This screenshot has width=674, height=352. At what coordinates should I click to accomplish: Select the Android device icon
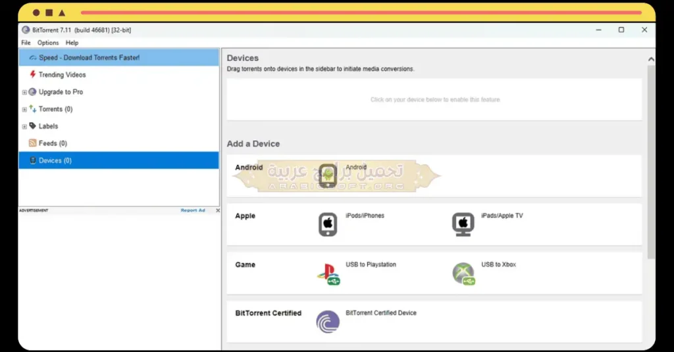point(328,176)
